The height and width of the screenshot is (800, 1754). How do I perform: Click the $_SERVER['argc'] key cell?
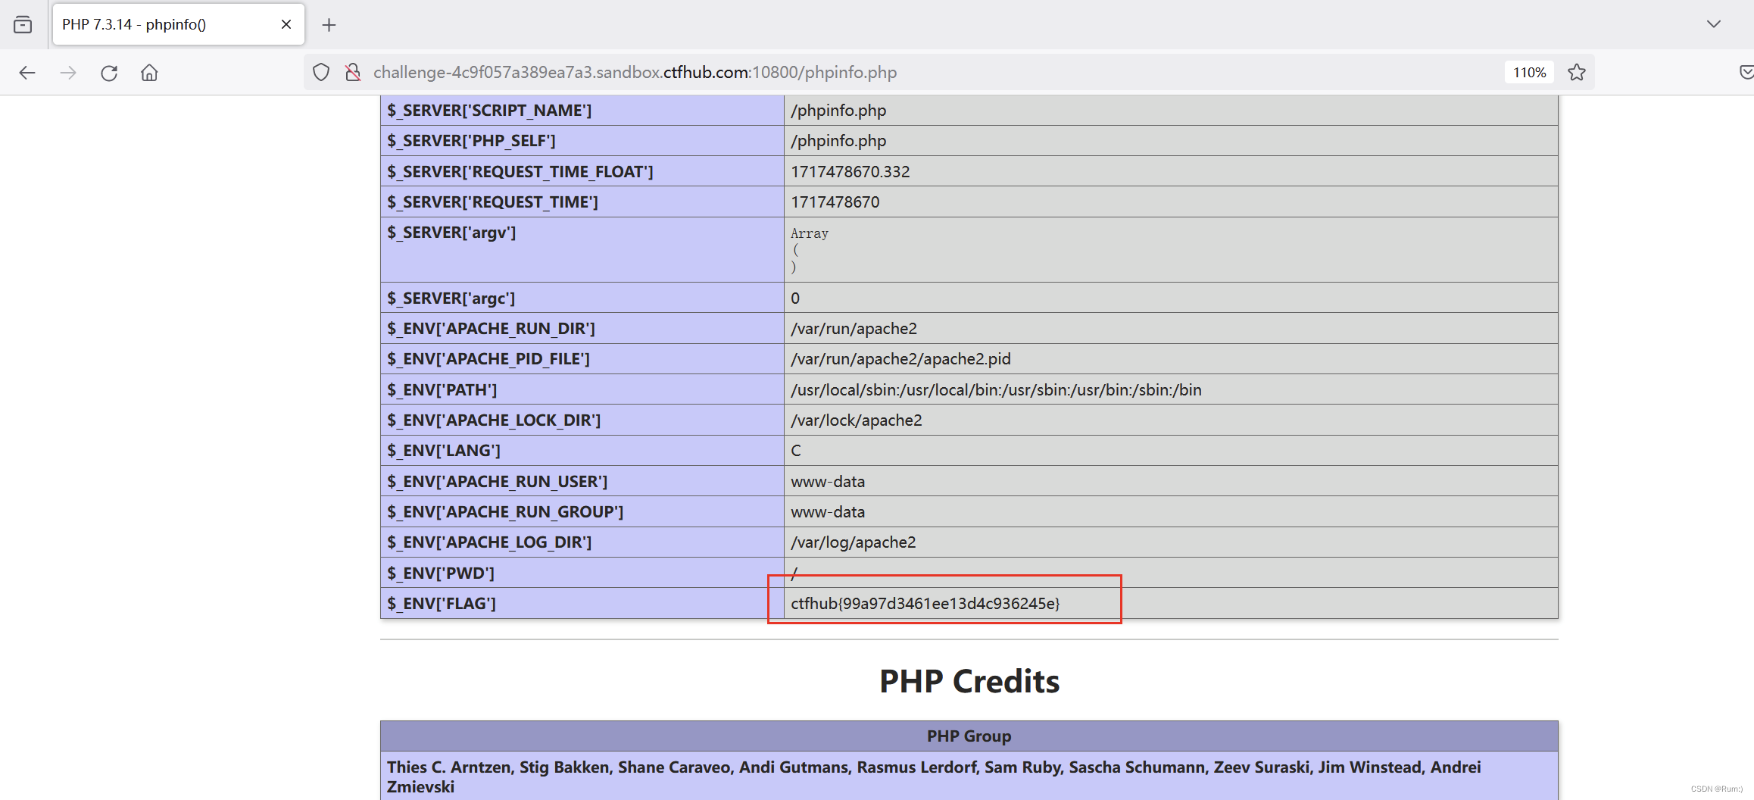point(582,298)
